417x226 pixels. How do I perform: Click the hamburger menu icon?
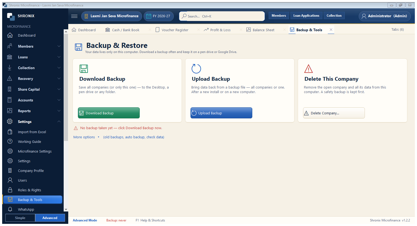[74, 16]
